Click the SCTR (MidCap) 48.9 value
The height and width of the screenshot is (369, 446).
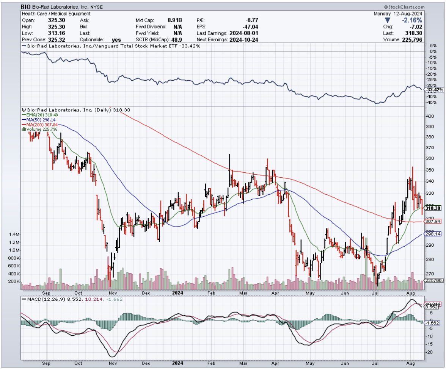[184, 39]
